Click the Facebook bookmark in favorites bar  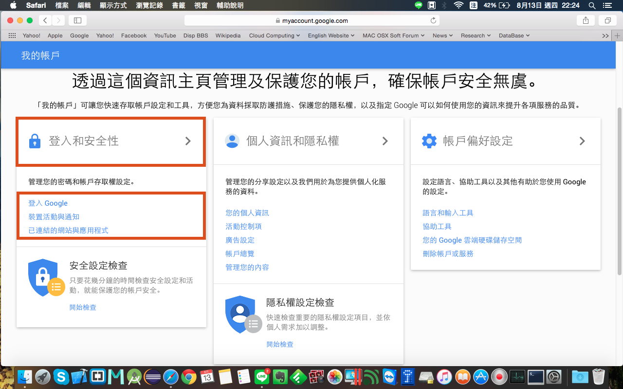134,35
